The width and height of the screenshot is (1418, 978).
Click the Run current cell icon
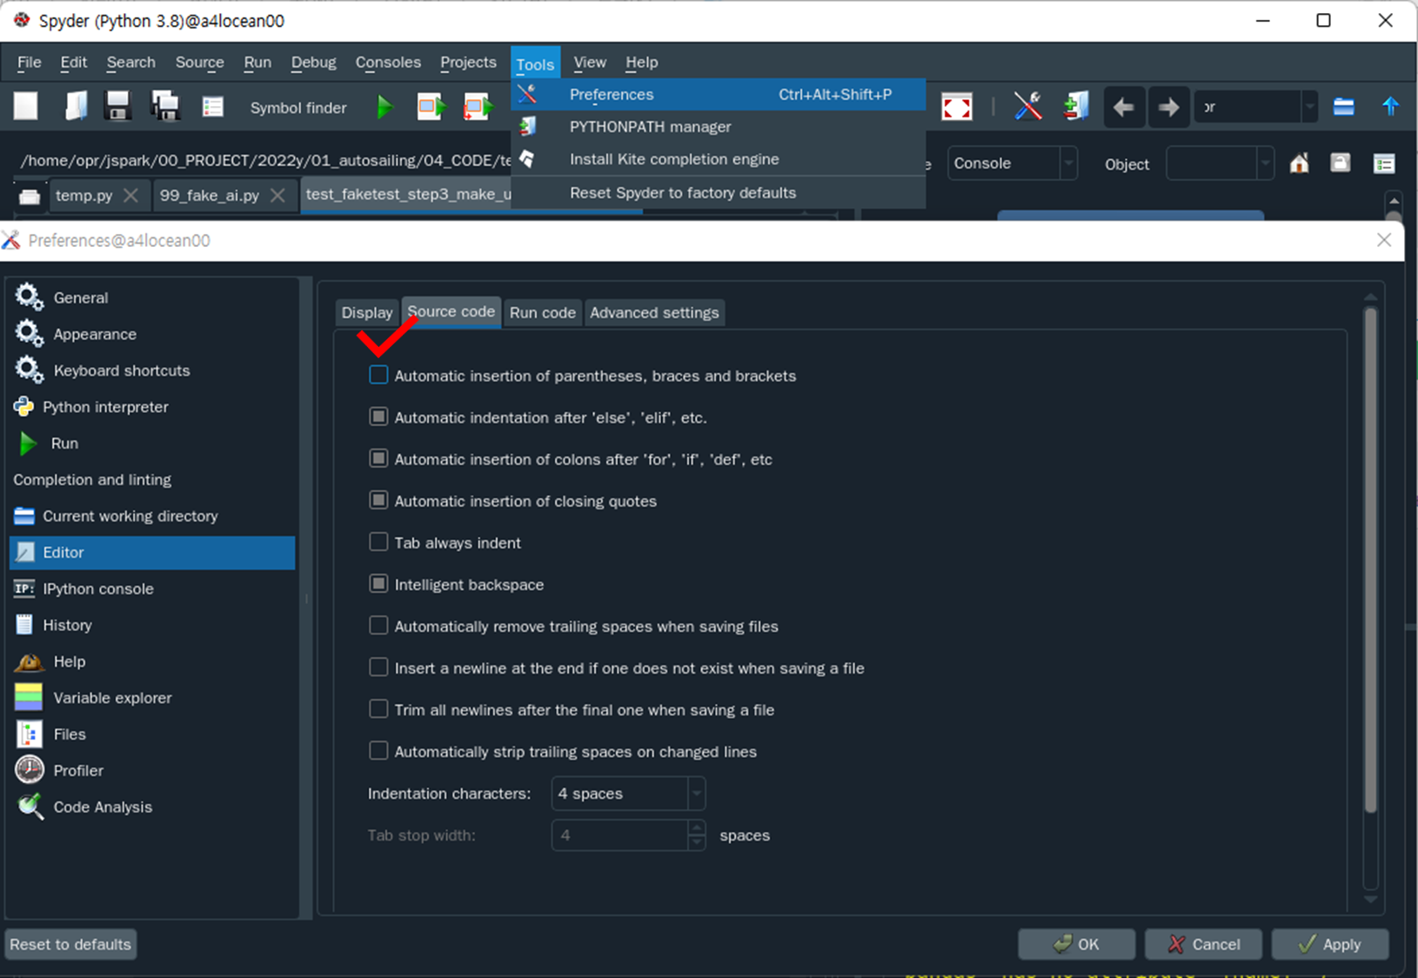click(x=431, y=107)
